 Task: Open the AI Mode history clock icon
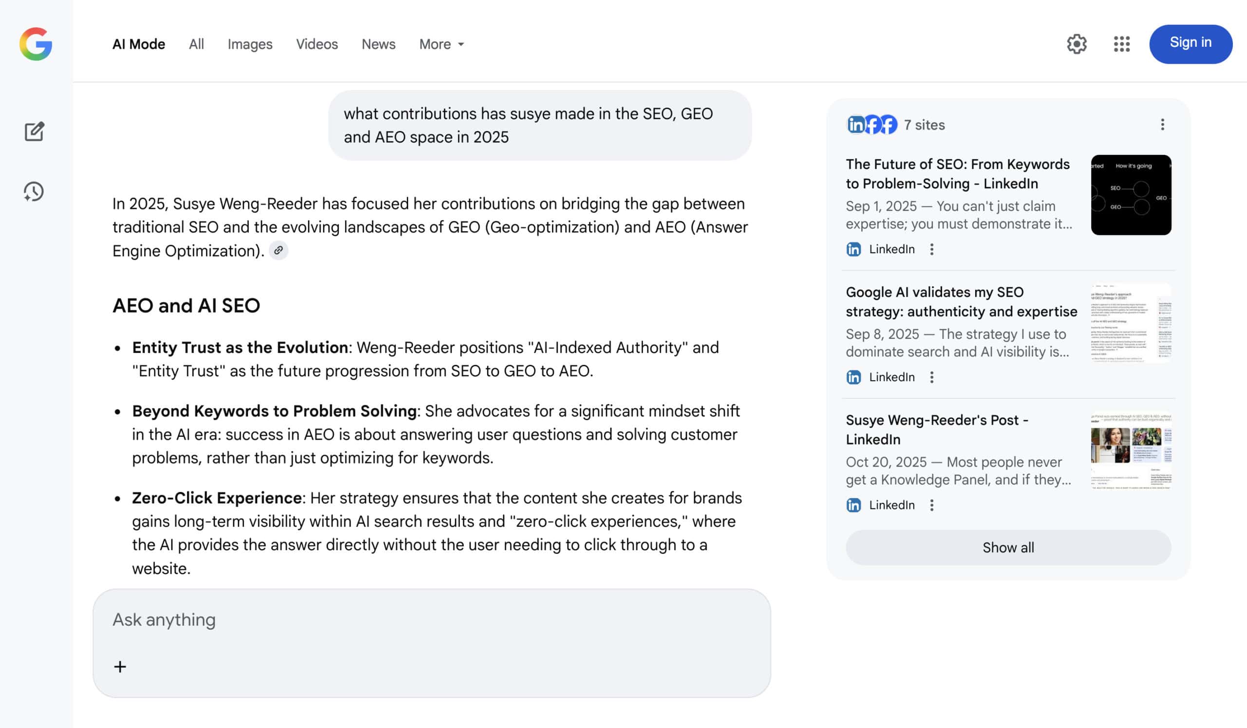click(34, 191)
